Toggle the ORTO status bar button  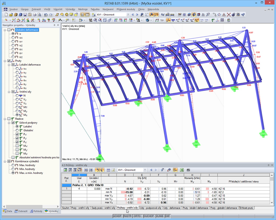pos(137,216)
